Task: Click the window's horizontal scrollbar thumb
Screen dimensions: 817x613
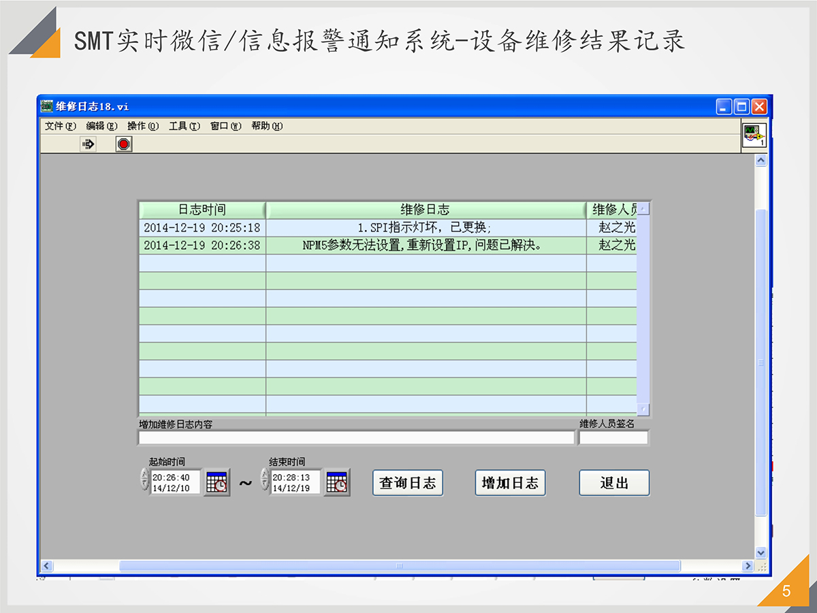Action: coord(400,566)
